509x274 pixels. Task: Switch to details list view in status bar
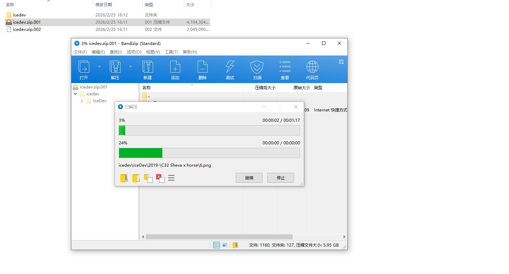[217, 245]
